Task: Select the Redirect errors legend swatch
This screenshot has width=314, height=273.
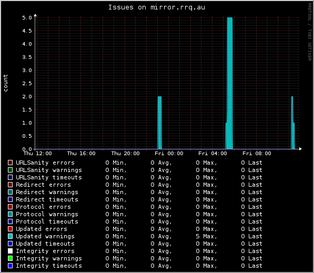Action: click(x=10, y=185)
